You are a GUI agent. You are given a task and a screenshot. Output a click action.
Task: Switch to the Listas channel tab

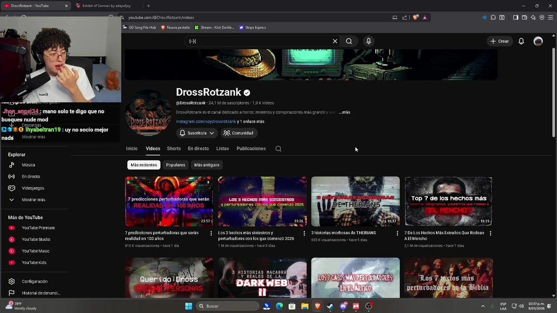click(x=222, y=149)
